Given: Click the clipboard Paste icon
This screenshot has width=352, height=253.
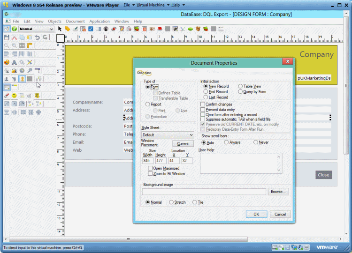Looking at the screenshot, I should [30, 37].
